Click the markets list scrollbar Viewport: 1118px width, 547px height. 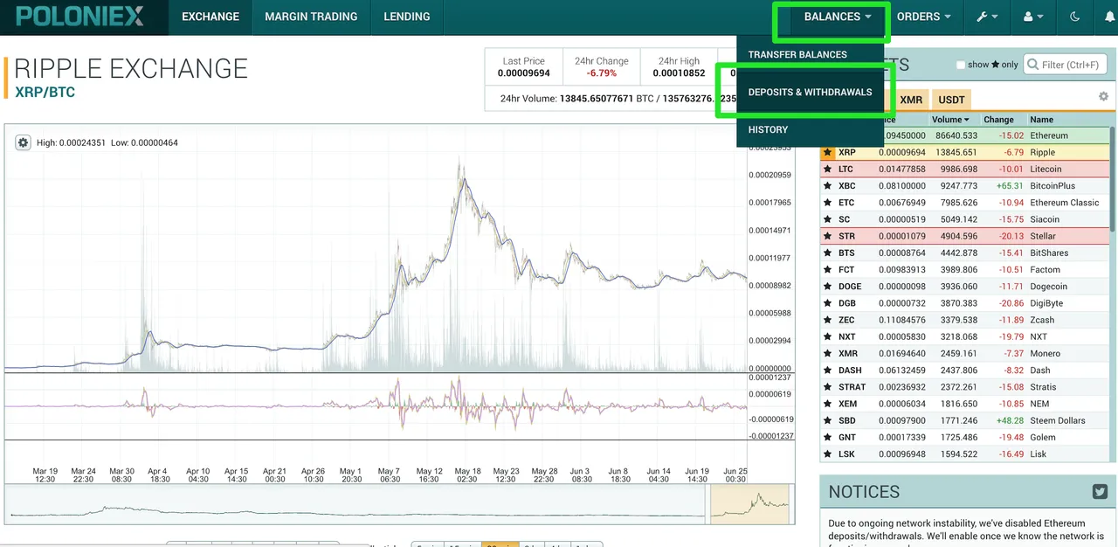(1112, 179)
